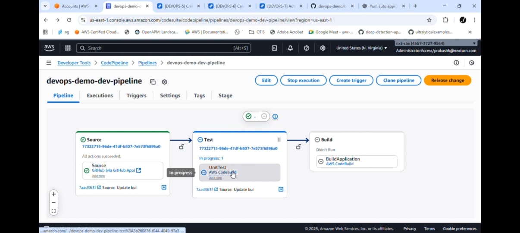Click Stop execution button
The width and height of the screenshot is (520, 233).
click(303, 80)
